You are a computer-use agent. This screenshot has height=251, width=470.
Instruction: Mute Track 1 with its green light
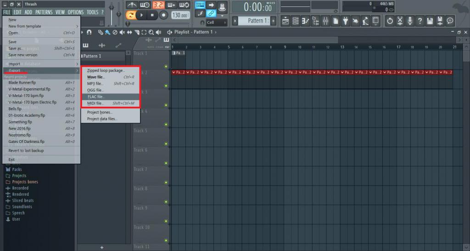pyautogui.click(x=166, y=67)
